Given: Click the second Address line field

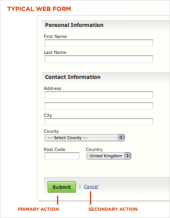Looking at the screenshot, I should tap(99, 106).
